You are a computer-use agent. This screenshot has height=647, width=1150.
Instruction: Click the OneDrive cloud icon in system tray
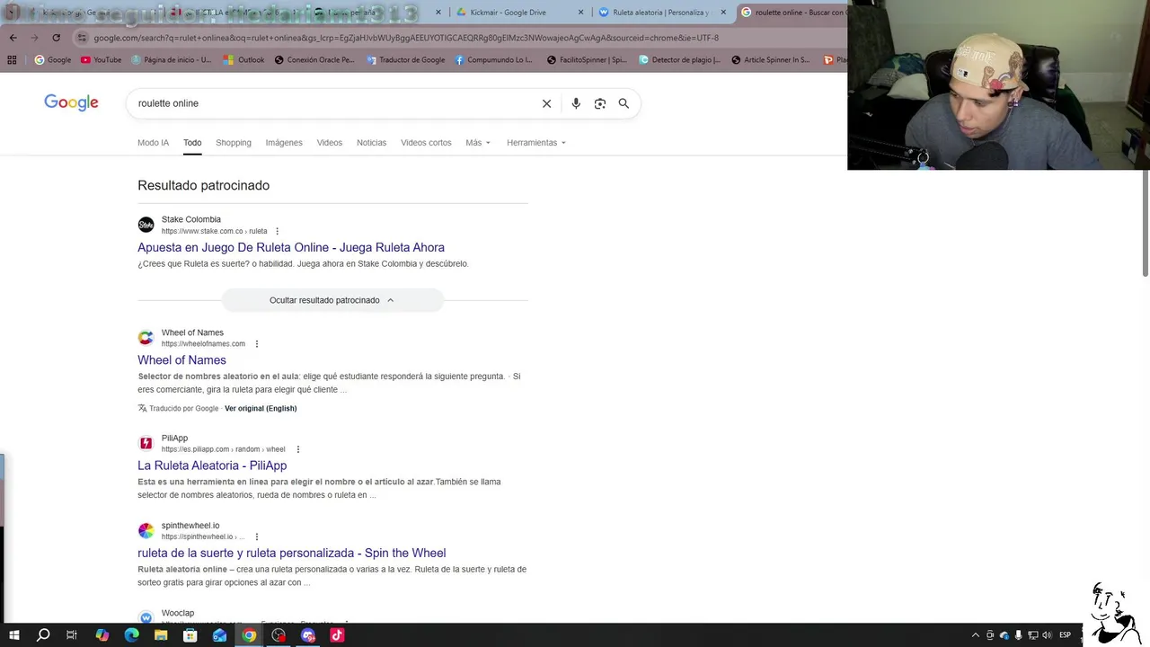point(1004,635)
